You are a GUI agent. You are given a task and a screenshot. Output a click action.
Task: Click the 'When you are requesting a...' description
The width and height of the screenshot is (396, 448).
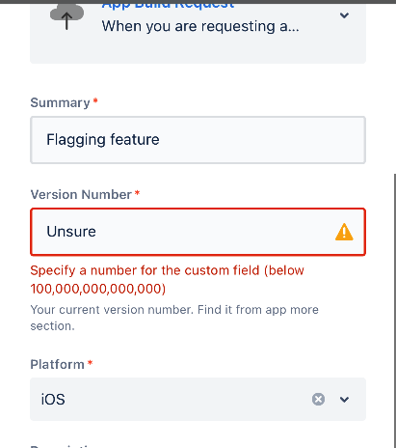pyautogui.click(x=200, y=26)
